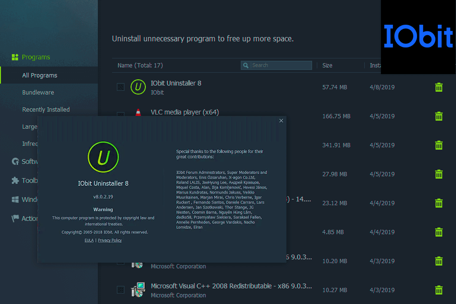The height and width of the screenshot is (304, 456).
Task: Click the 'IObit' publisher under IObit Uninstaller 8
Action: tap(157, 93)
